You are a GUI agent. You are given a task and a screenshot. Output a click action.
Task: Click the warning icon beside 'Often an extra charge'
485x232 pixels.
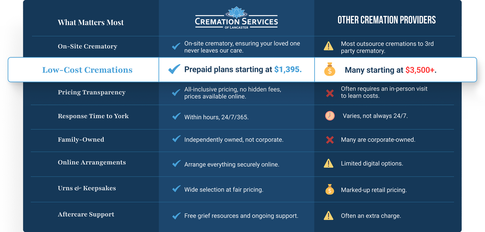[328, 216]
